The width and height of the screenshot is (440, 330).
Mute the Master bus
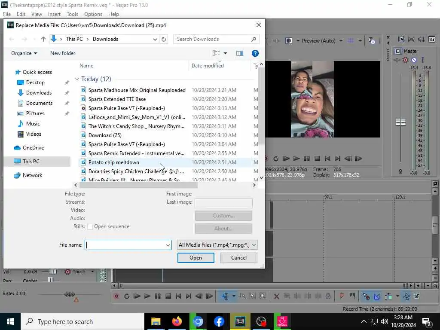414,60
